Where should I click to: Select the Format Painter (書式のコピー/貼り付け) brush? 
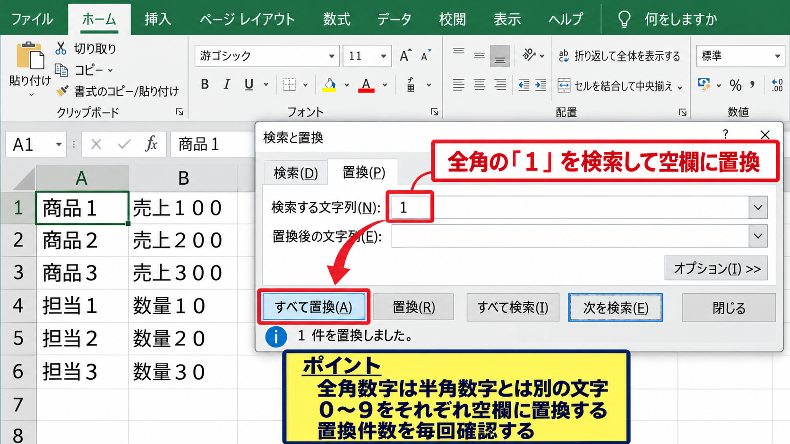(x=62, y=91)
